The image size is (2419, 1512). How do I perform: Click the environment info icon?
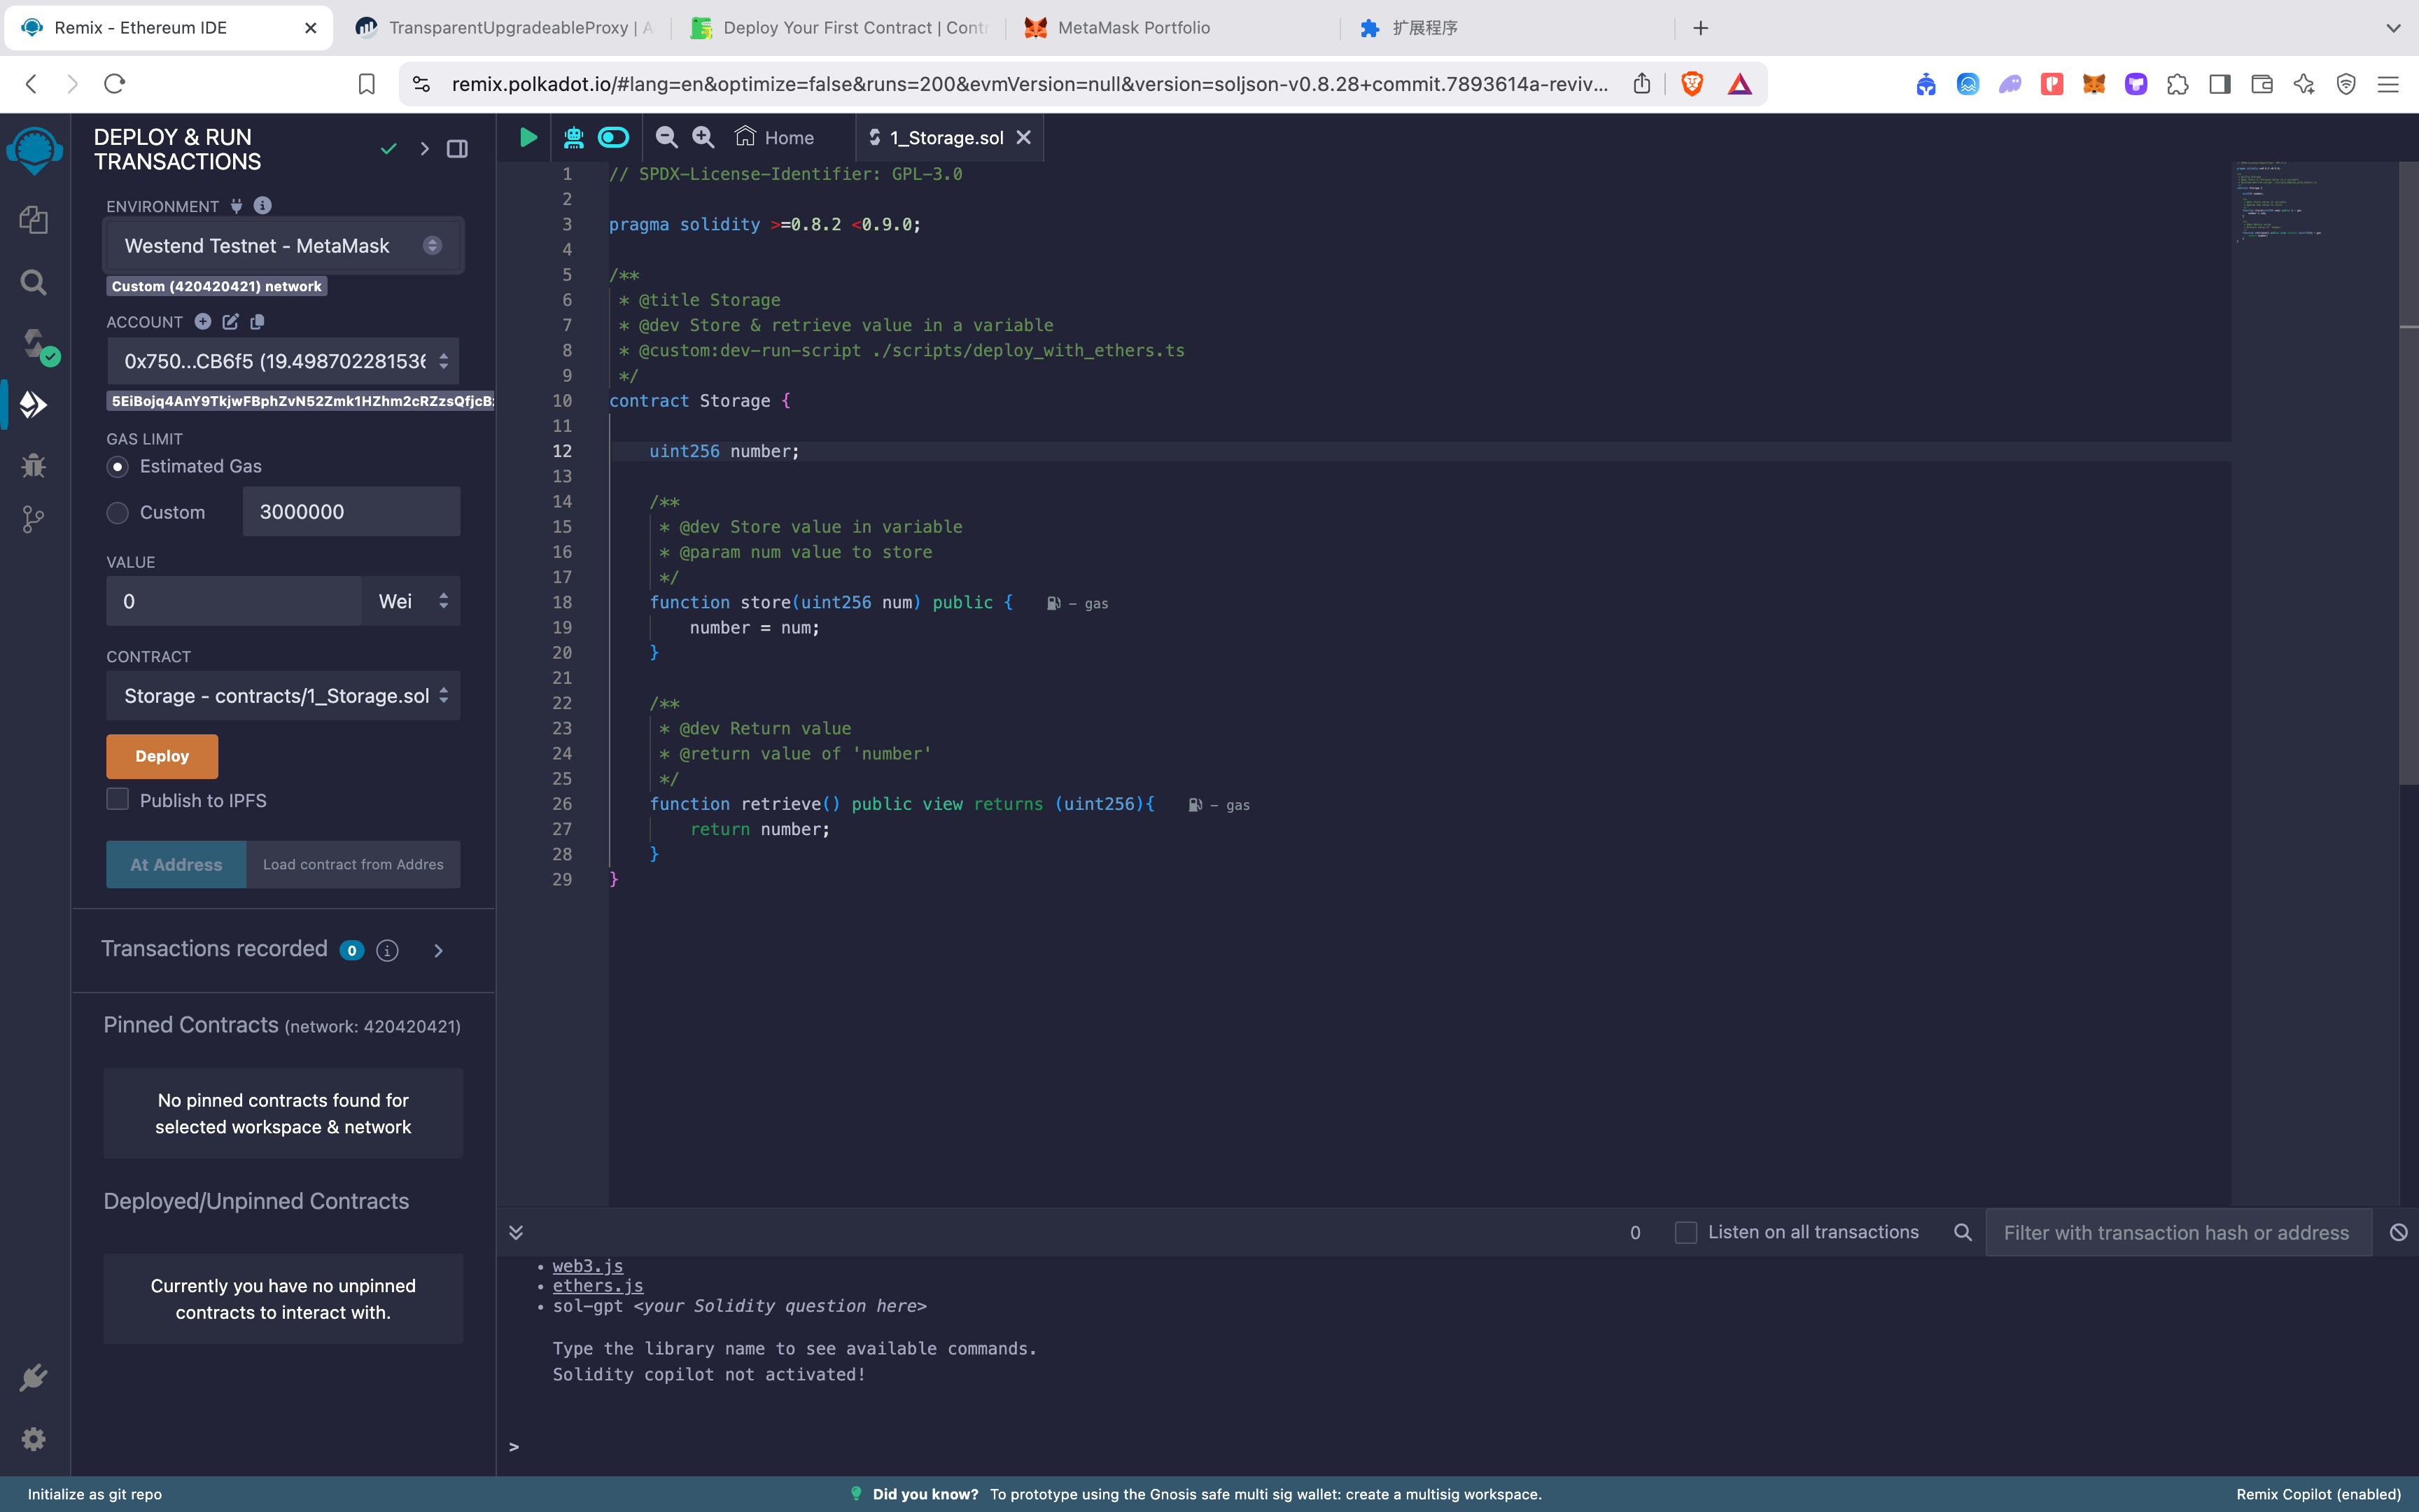pyautogui.click(x=263, y=205)
